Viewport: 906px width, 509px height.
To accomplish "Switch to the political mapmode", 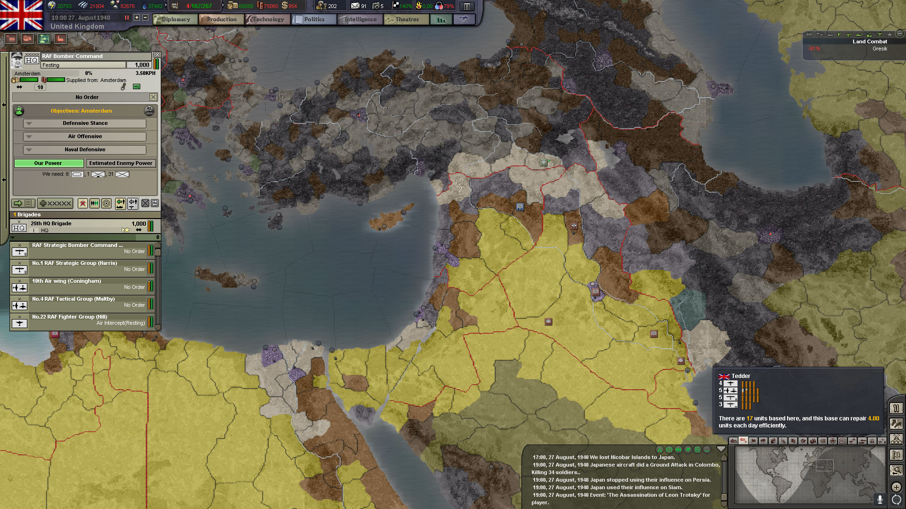I will [754, 440].
